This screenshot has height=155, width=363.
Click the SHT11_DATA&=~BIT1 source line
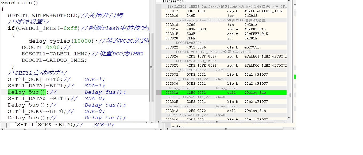(57, 99)
